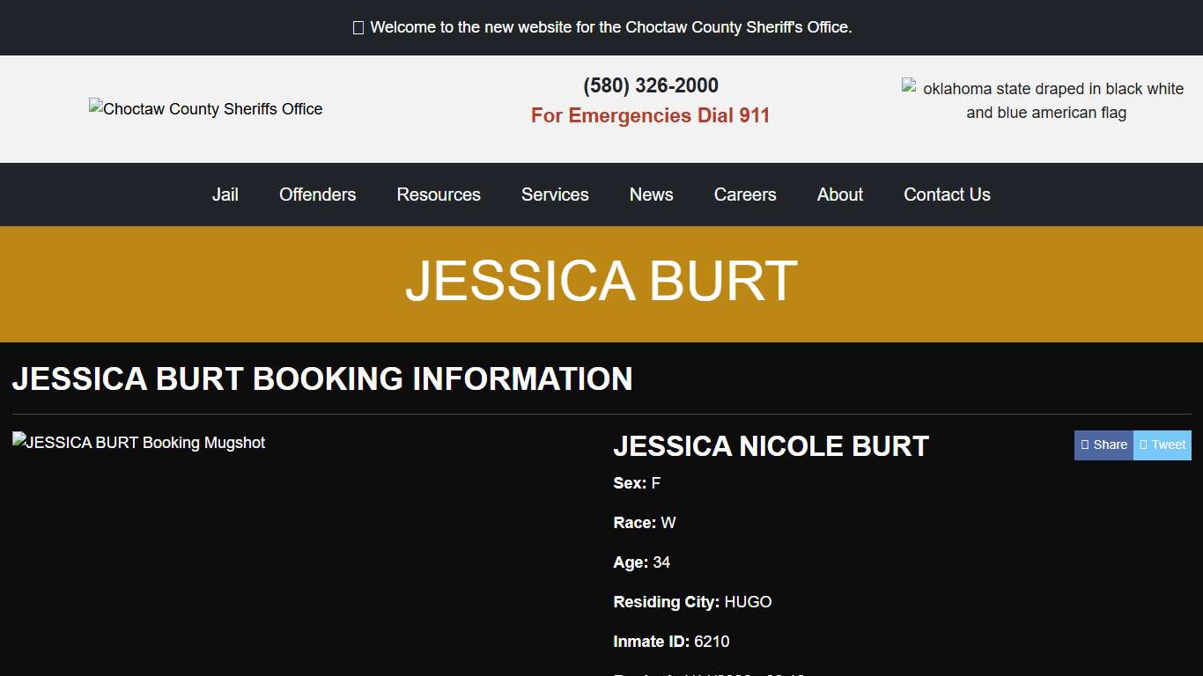Open the Jail menu item
This screenshot has height=676, width=1203.
225,195
